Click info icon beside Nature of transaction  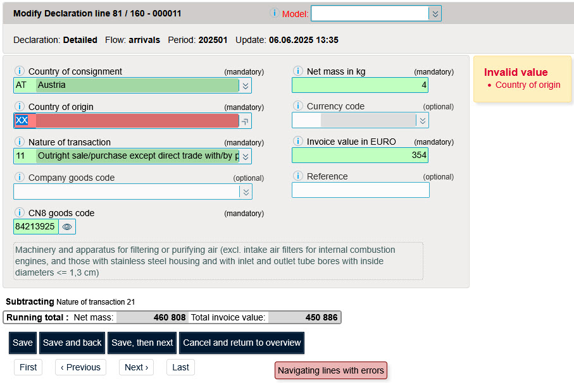19,142
